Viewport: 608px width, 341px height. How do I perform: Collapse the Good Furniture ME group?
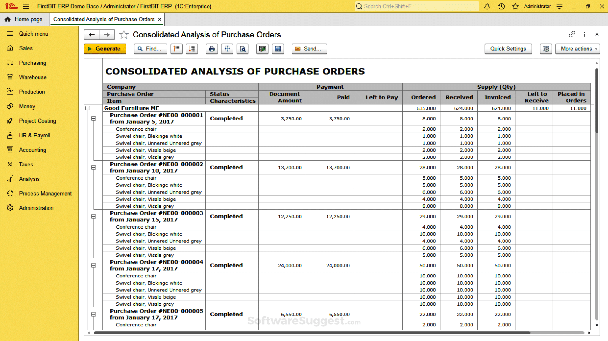(88, 108)
